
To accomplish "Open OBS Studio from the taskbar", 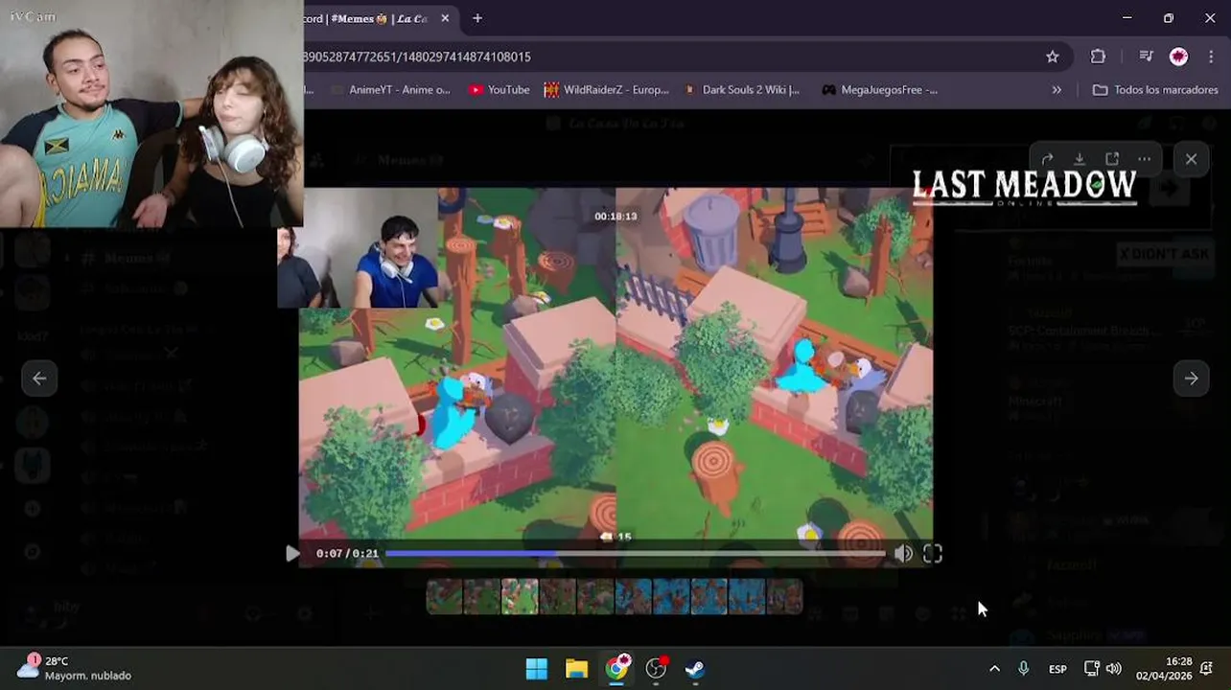I will click(656, 668).
